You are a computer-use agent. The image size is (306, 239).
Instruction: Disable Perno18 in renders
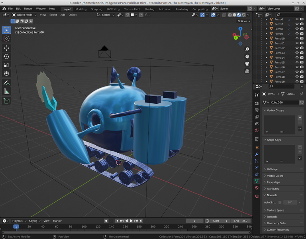(x=302, y=77)
